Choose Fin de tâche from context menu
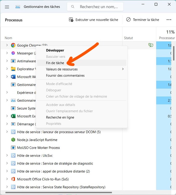The image size is (176, 195). click(x=82, y=63)
